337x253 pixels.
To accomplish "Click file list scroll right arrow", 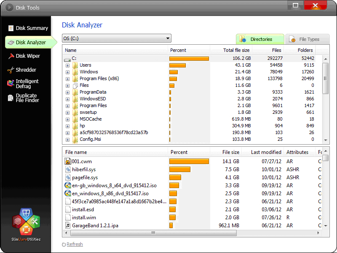I will (x=318, y=233).
